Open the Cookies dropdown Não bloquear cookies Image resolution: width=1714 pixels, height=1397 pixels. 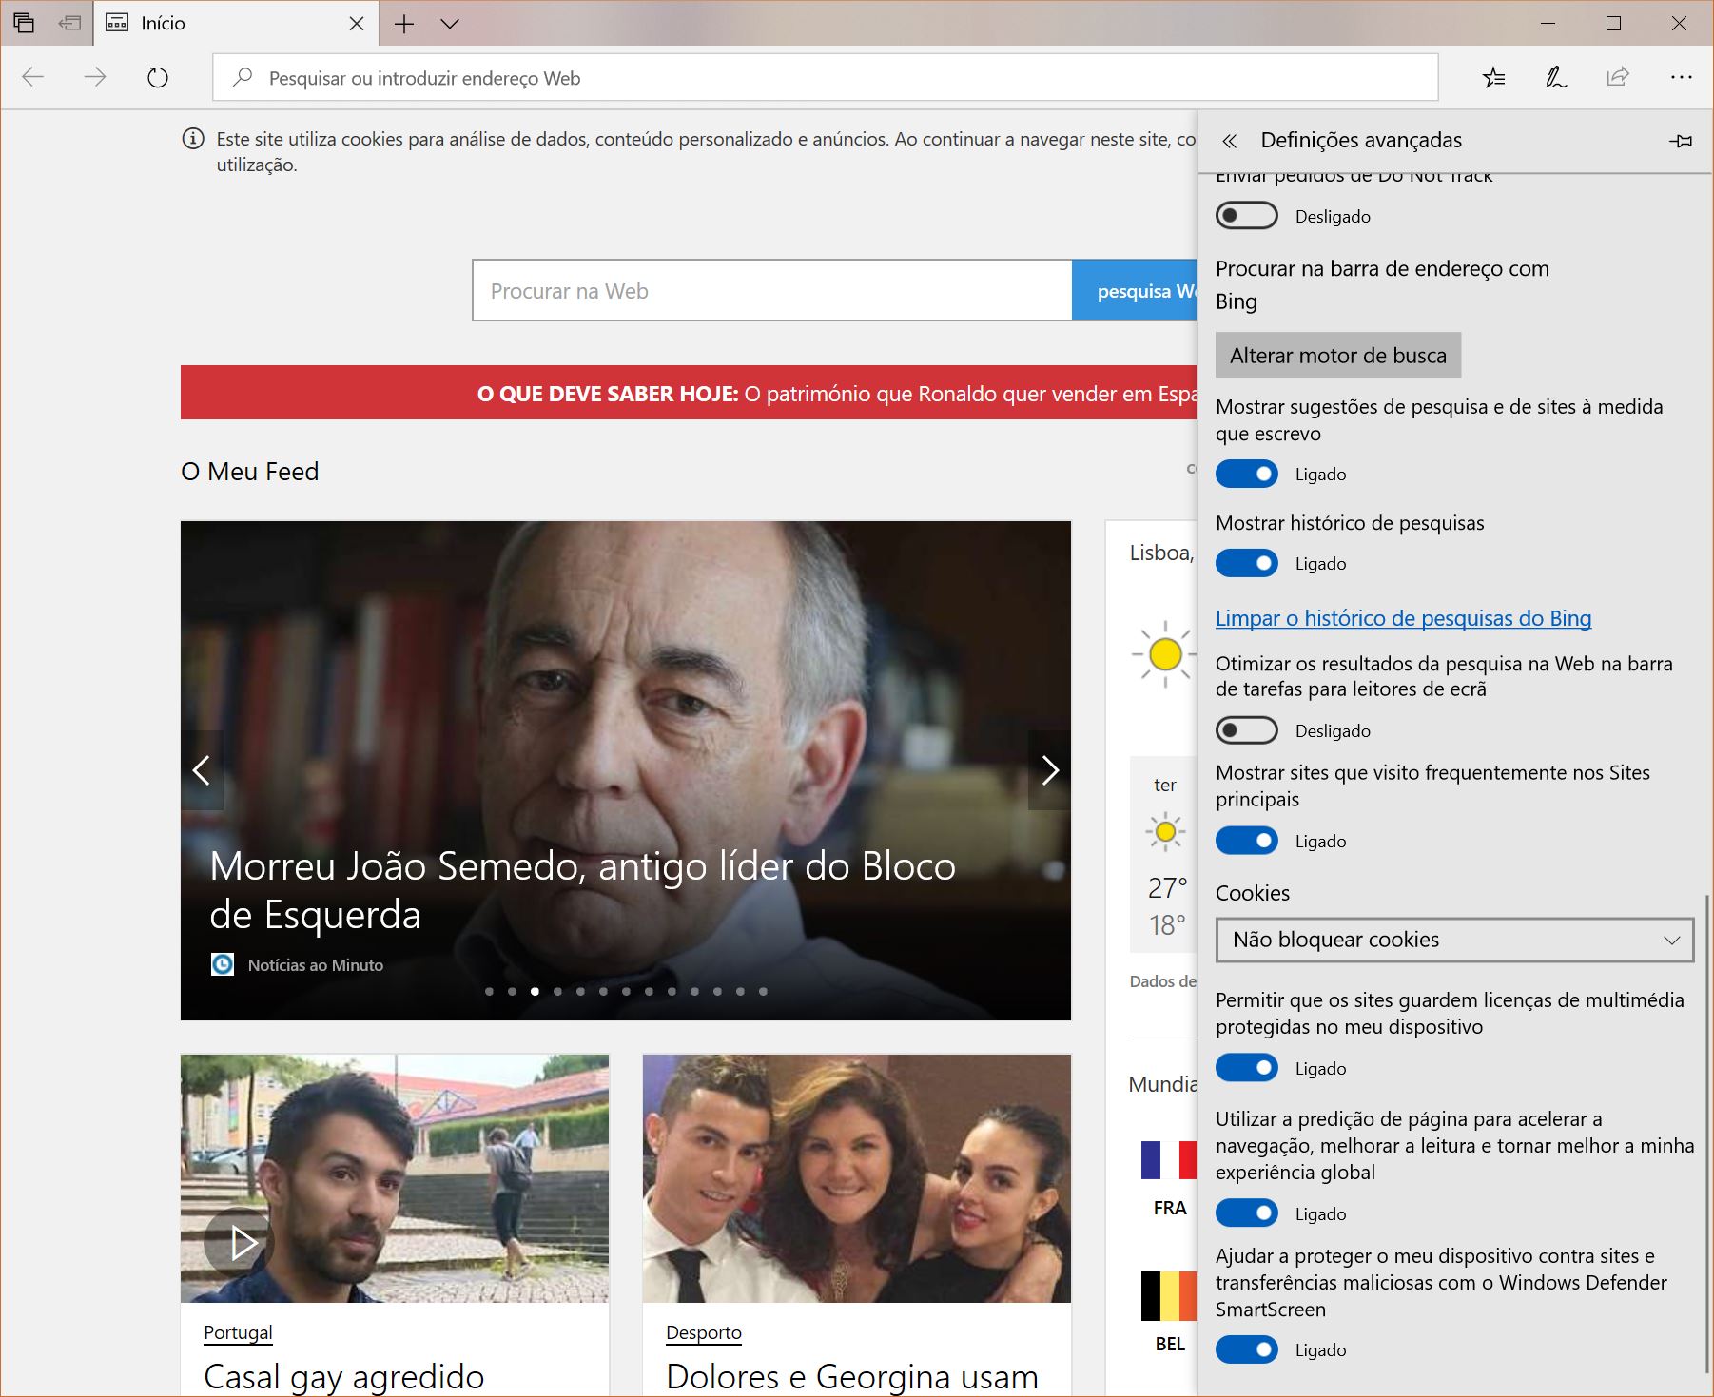[1454, 940]
